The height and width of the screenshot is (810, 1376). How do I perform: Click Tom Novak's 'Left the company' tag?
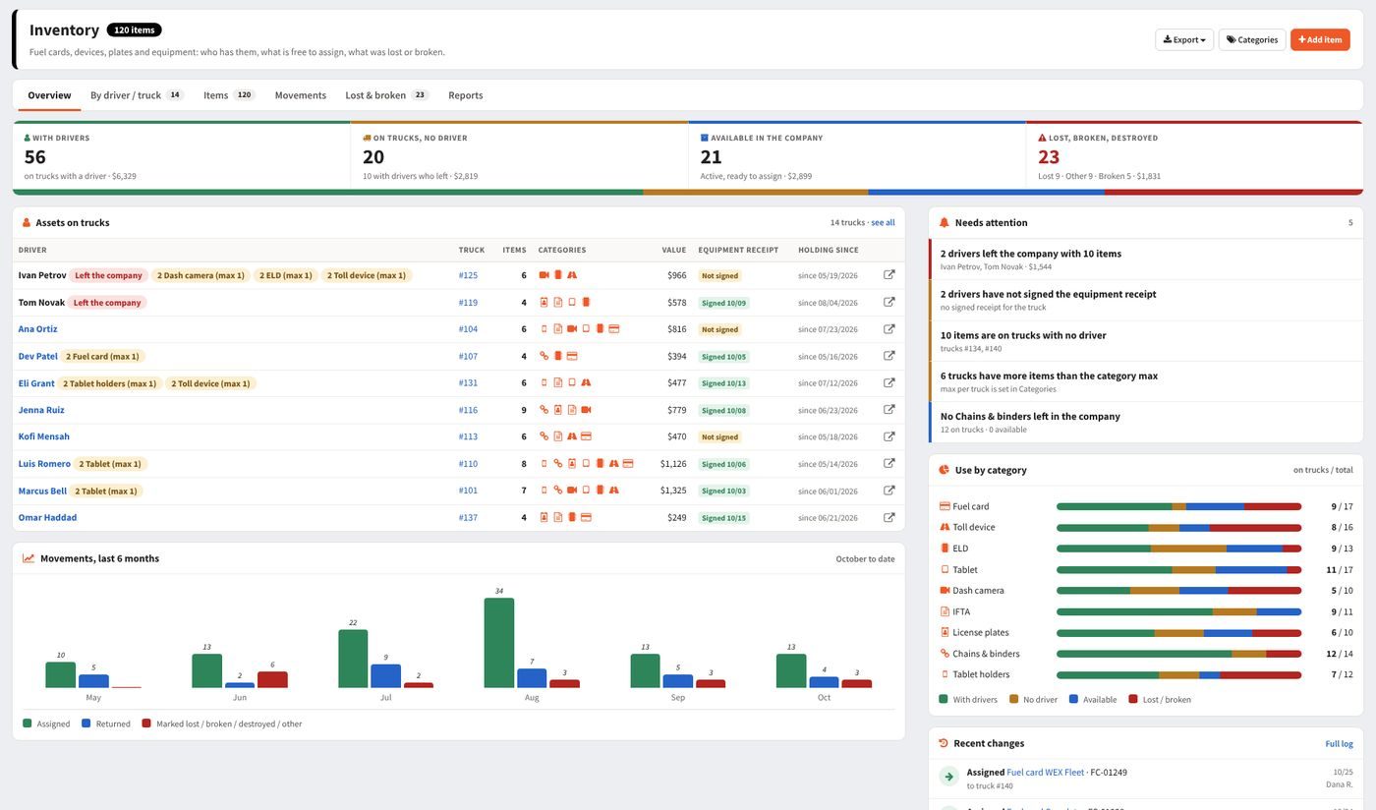(107, 302)
